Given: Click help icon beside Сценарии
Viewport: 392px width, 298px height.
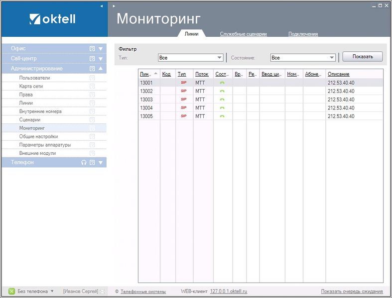Looking at the screenshot, I should pos(92,120).
